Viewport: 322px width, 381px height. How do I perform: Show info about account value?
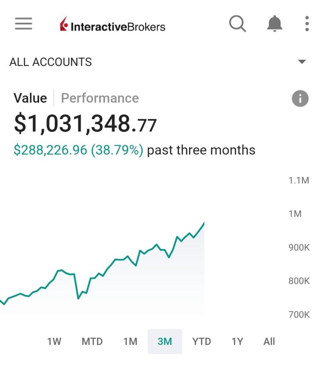[300, 99]
